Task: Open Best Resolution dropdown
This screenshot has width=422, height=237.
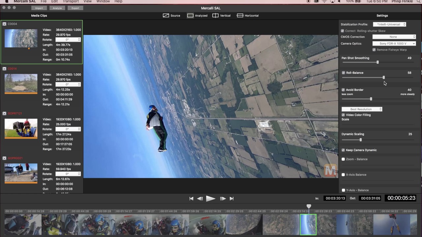Action: tap(362, 109)
